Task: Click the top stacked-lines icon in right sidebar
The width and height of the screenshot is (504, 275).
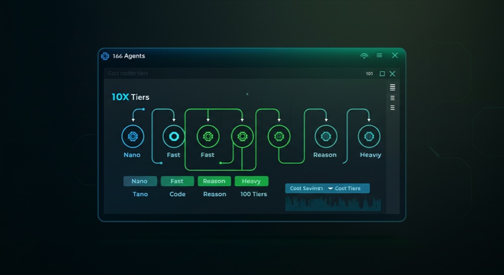Action: [x=393, y=87]
